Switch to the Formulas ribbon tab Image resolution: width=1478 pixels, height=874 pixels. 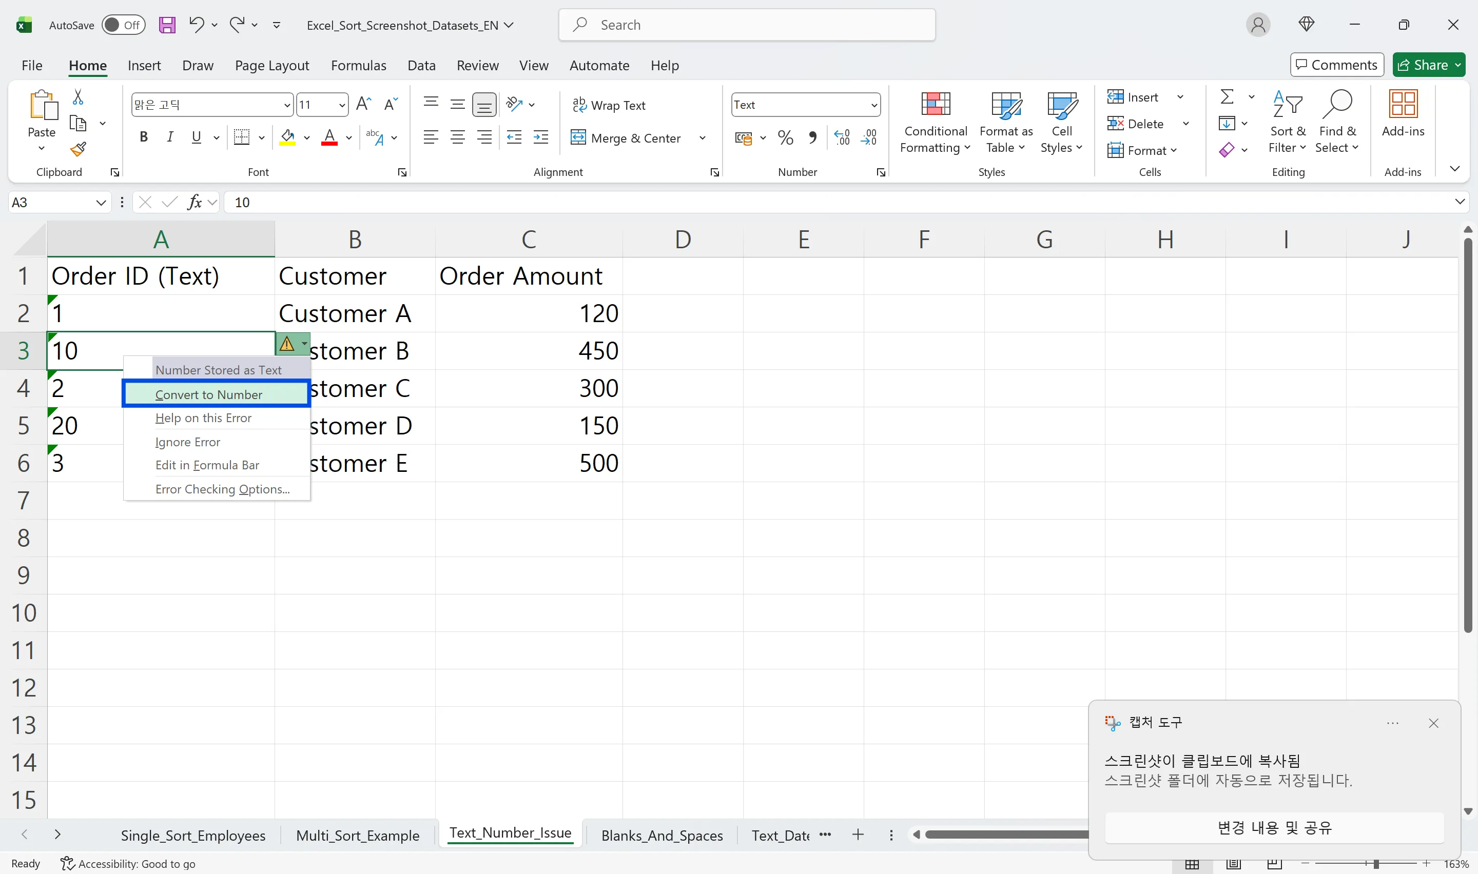click(x=358, y=65)
